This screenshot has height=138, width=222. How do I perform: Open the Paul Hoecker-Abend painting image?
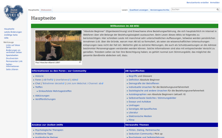pos(58,46)
